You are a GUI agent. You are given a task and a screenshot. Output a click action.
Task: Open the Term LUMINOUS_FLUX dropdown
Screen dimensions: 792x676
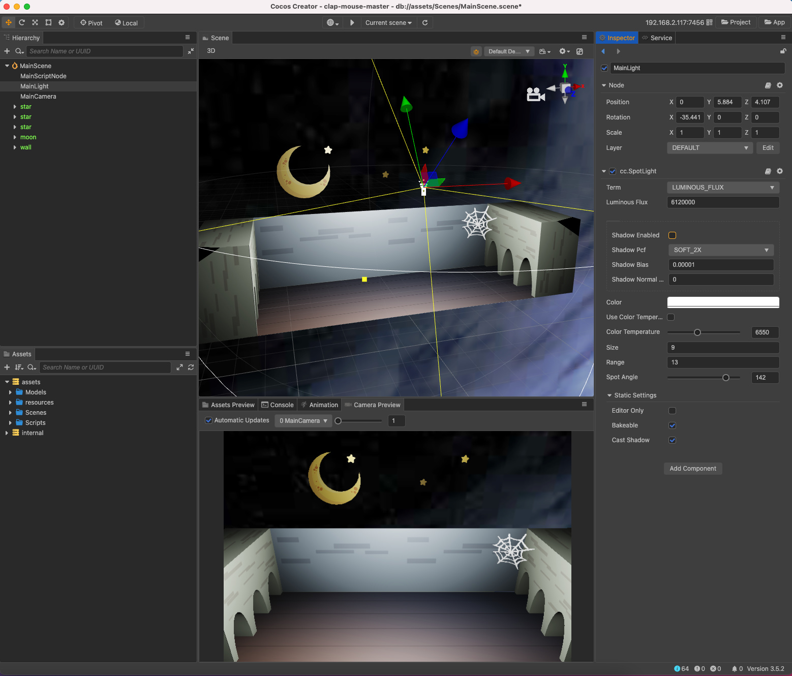pyautogui.click(x=722, y=188)
